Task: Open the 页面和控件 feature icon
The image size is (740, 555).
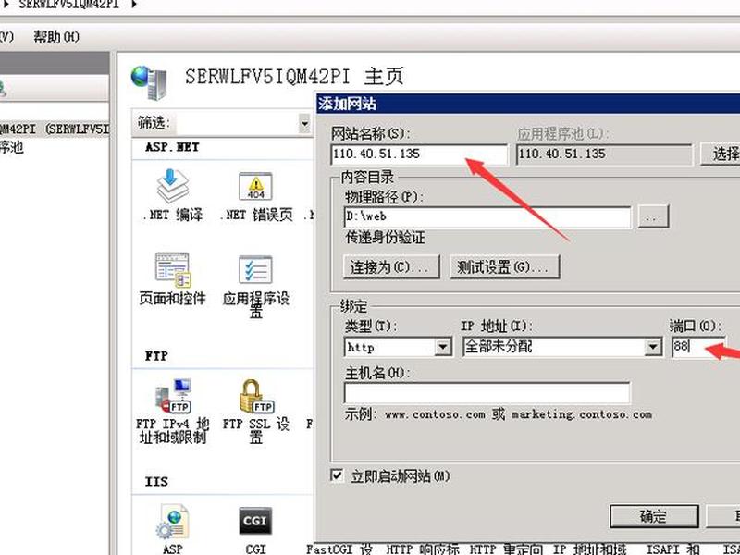Action: click(x=172, y=278)
